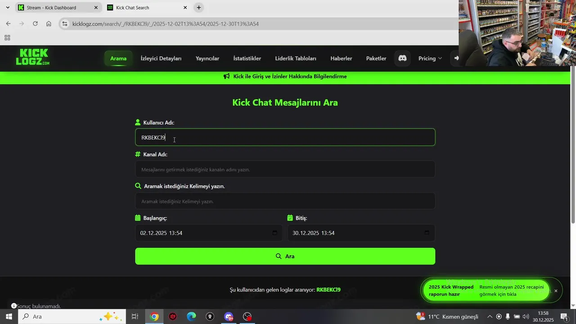576x324 pixels.
Task: Open the Arama nav item
Action: (118, 58)
